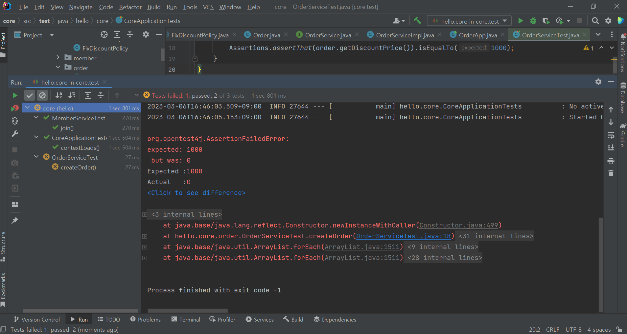627x334 pixels.
Task: Select the failed createOrder() test
Action: tap(78, 167)
